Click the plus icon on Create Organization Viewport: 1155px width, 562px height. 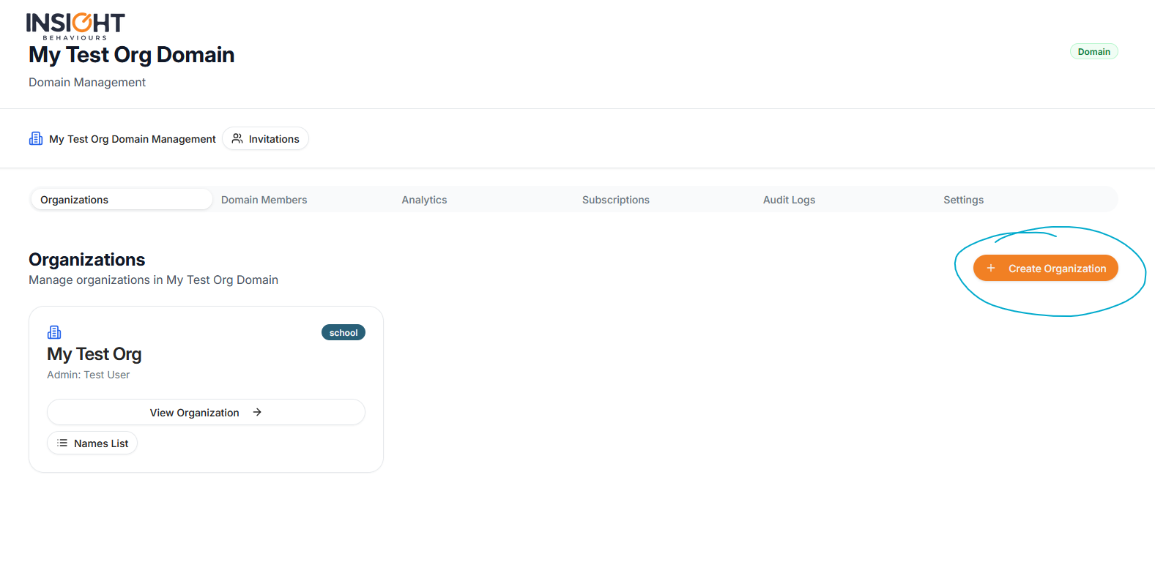[991, 268]
